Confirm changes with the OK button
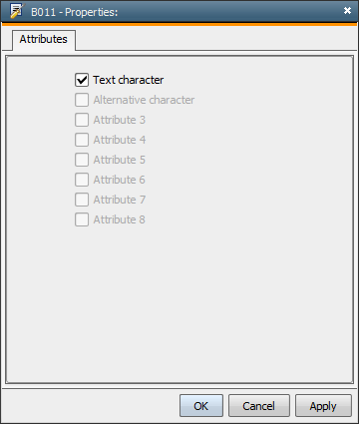This screenshot has width=359, height=424. tap(201, 406)
